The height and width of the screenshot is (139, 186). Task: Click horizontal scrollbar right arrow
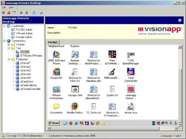176,128
